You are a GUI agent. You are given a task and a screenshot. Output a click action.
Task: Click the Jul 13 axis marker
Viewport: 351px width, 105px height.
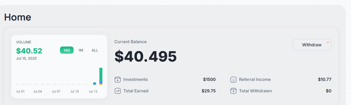[x=93, y=92]
